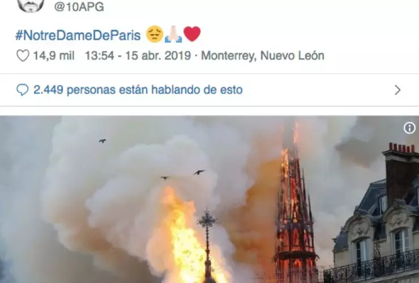Viewport: 419px width, 283px height.
Task: Open the #NotreDameDeParis hashtag
Action: [x=78, y=35]
